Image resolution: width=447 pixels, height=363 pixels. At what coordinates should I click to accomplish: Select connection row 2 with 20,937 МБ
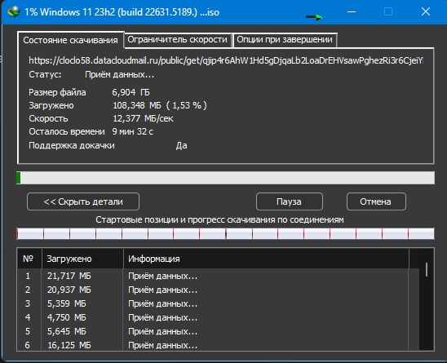pos(219,290)
